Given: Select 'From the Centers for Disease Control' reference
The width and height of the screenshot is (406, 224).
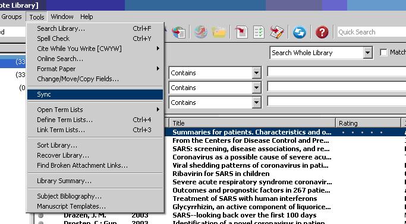Looking at the screenshot, I should tap(251, 140).
